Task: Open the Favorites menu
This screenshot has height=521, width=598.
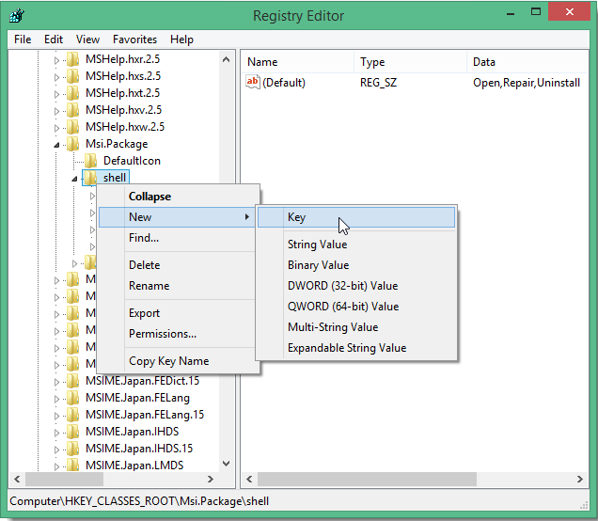Action: pyautogui.click(x=134, y=39)
